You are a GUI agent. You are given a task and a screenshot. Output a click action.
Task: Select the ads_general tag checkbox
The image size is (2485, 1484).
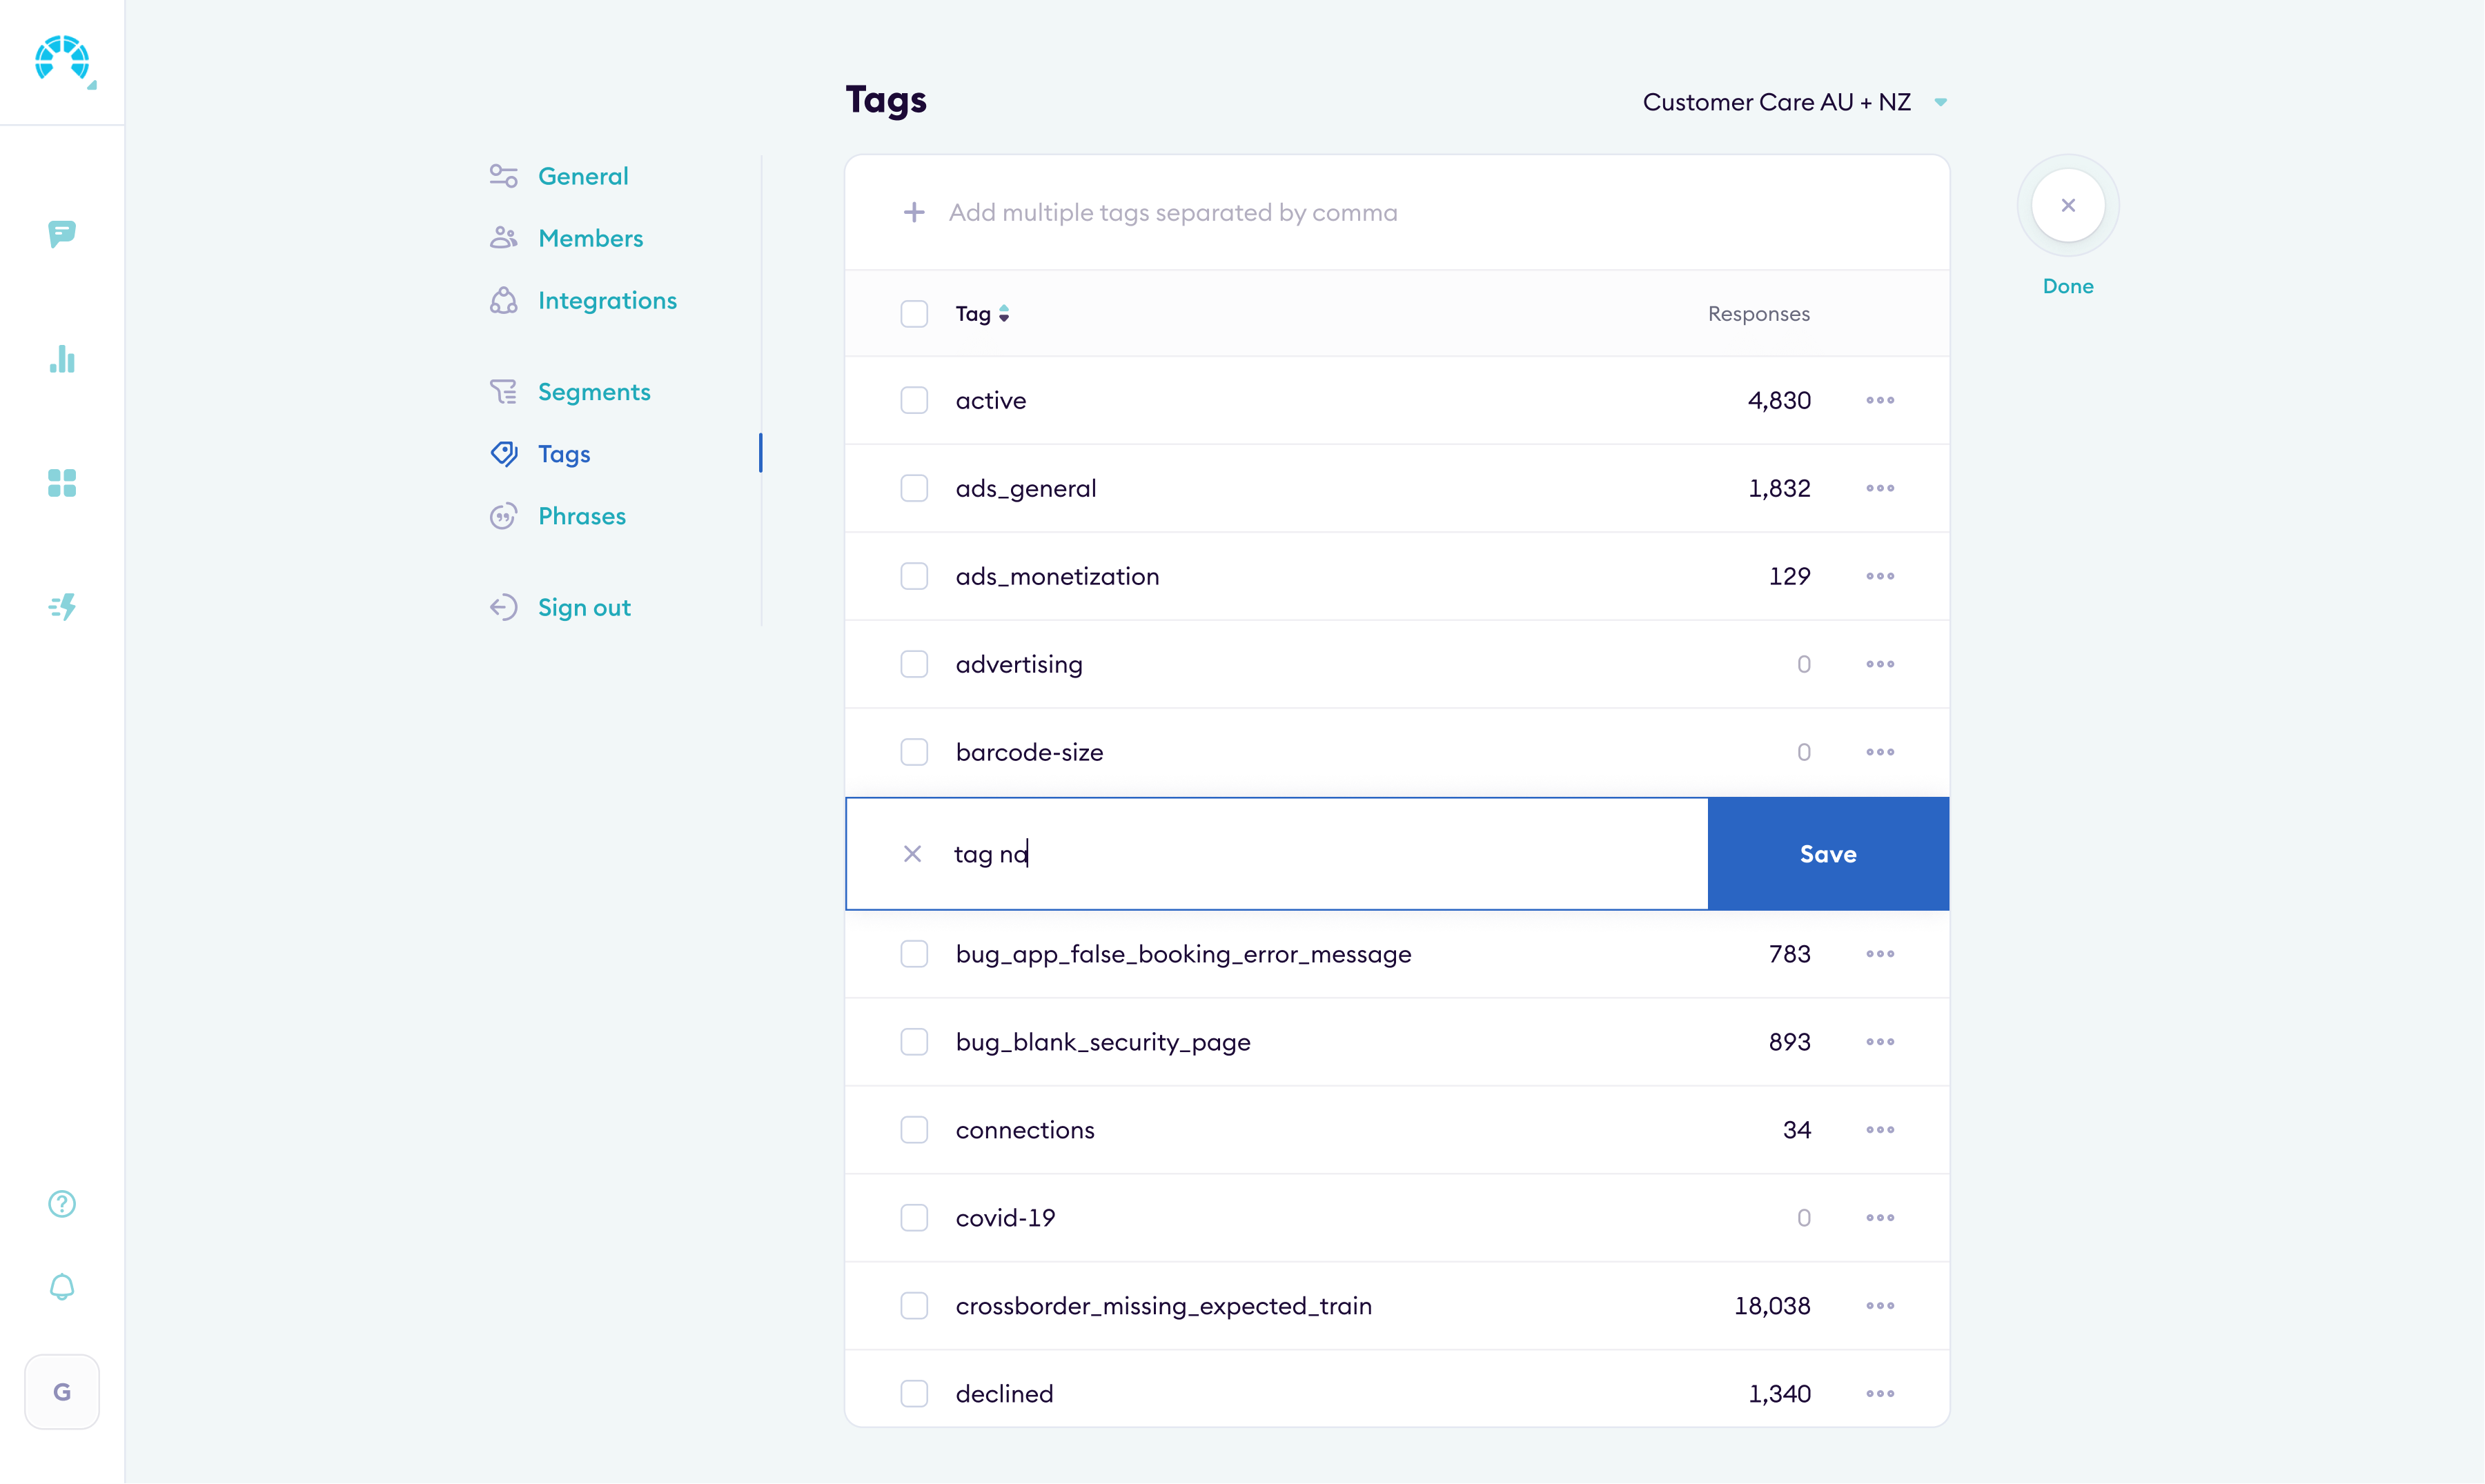914,488
